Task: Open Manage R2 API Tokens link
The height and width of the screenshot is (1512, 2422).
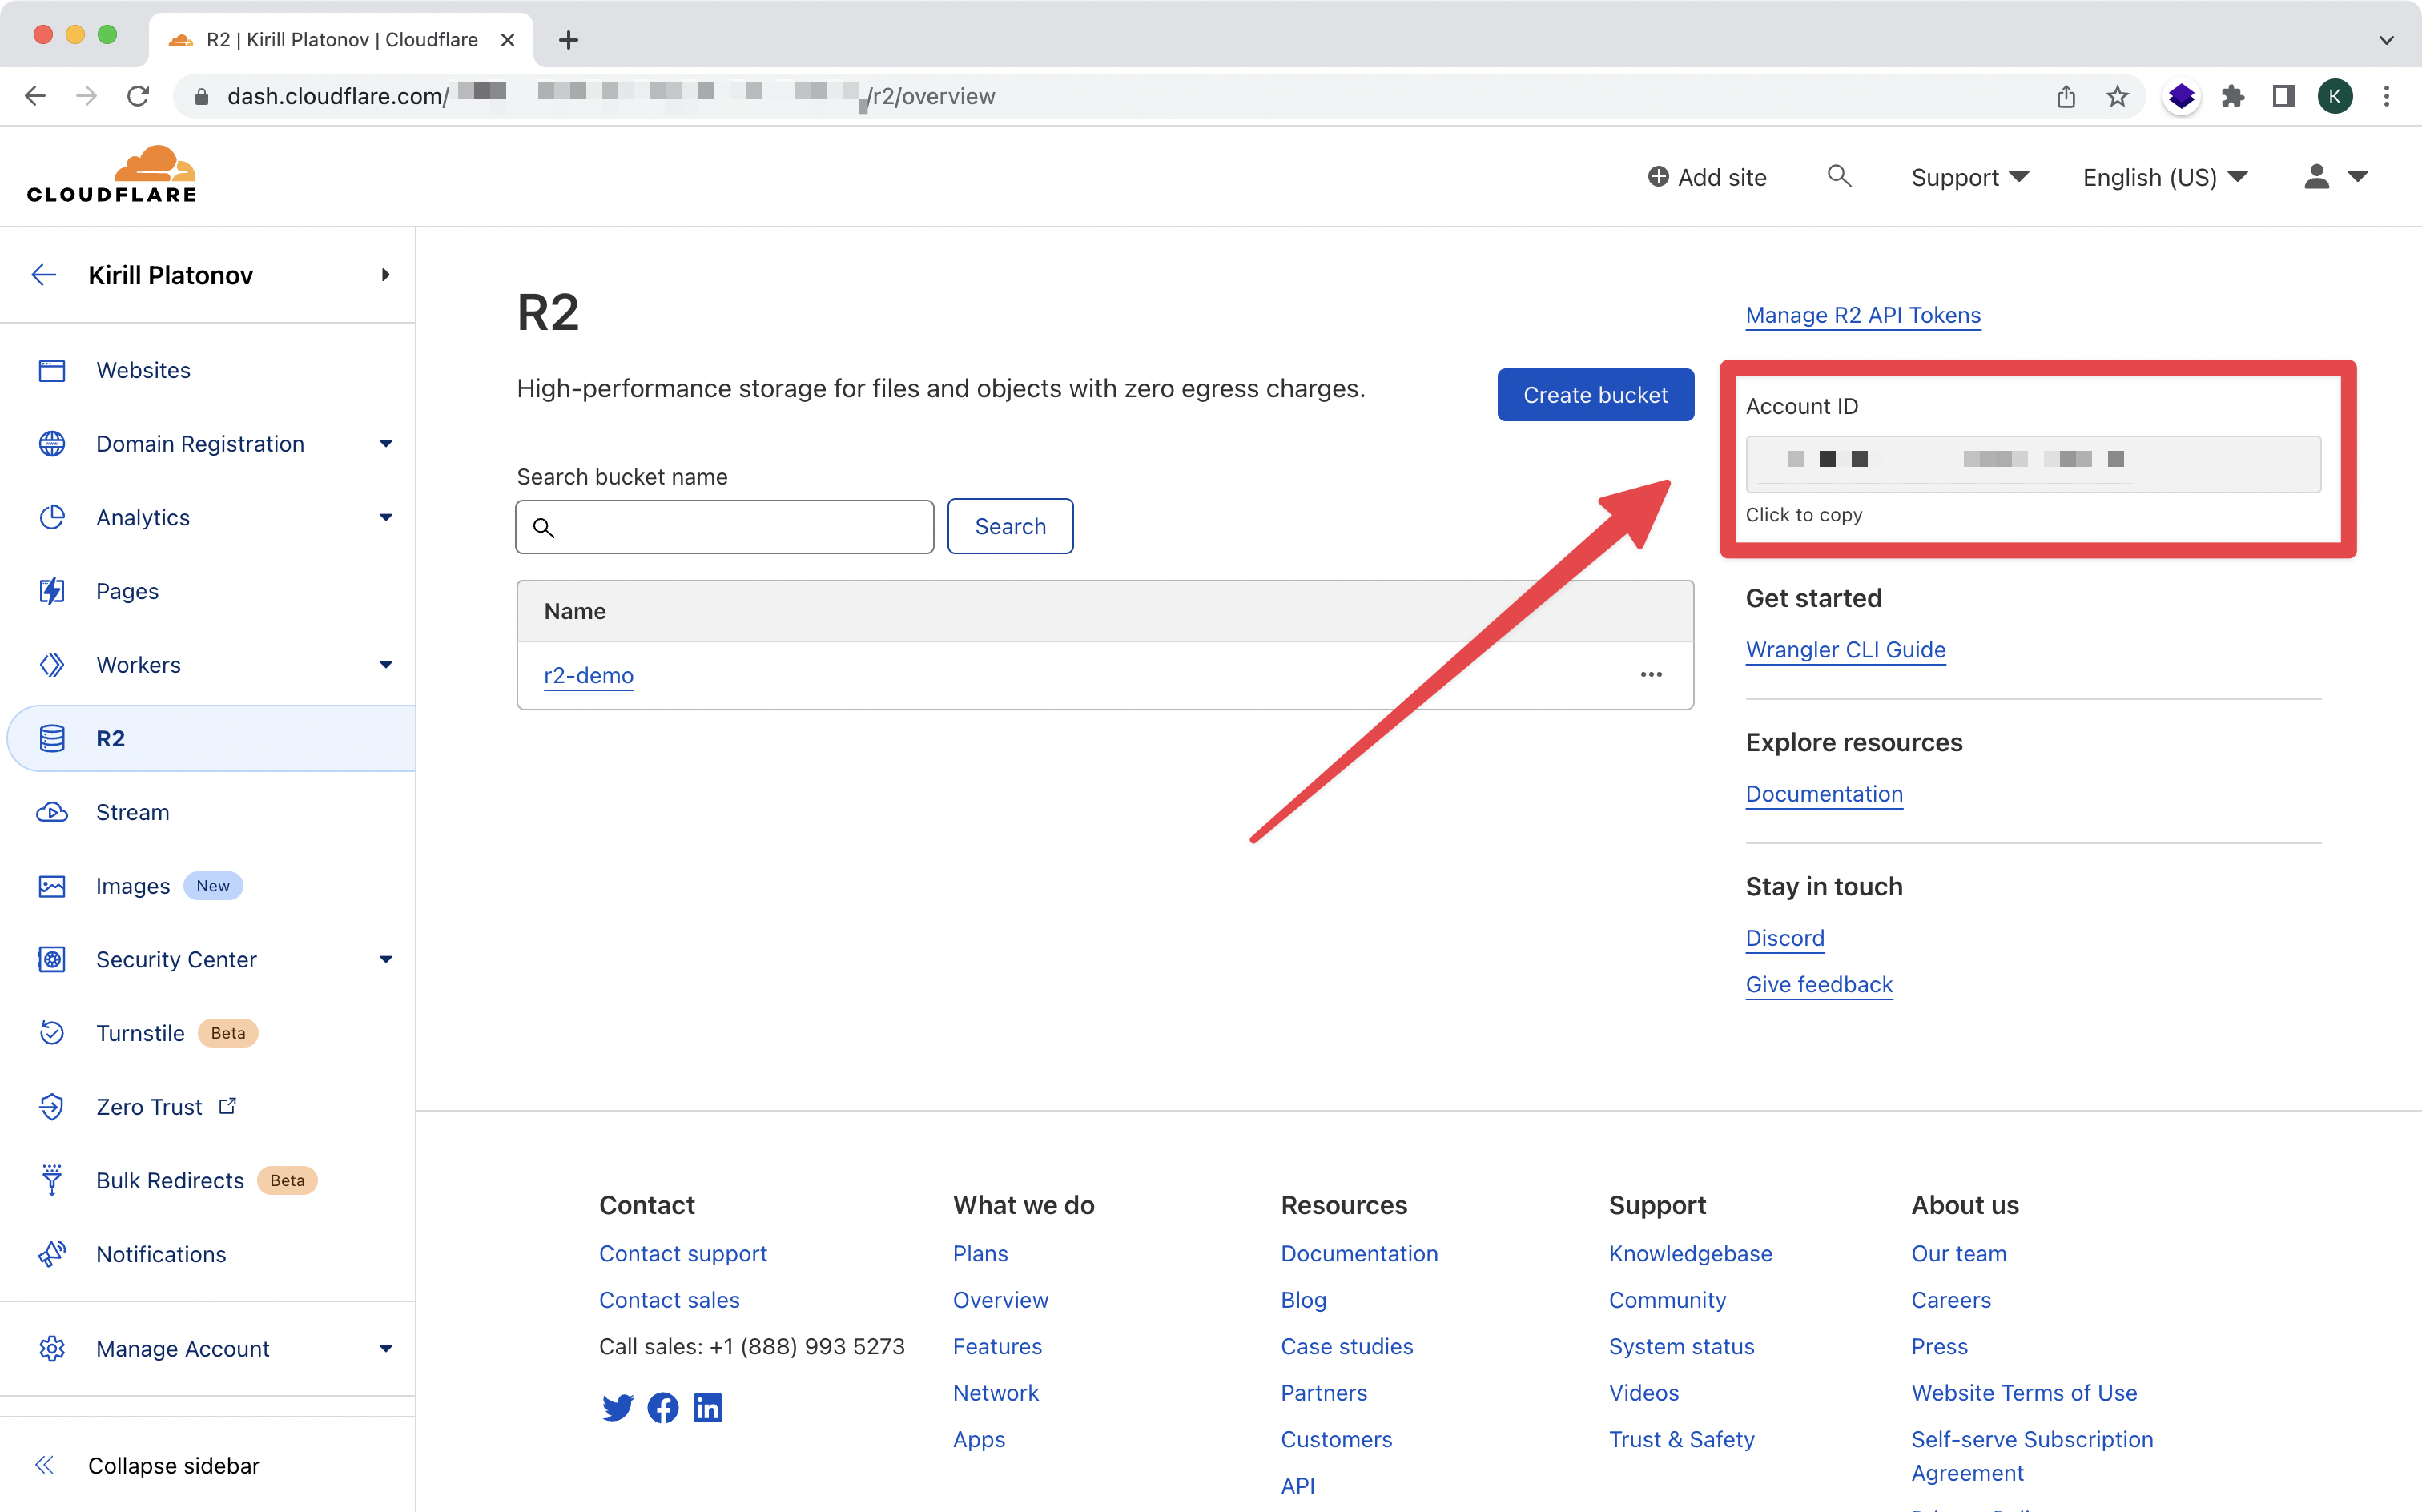Action: point(1863,315)
